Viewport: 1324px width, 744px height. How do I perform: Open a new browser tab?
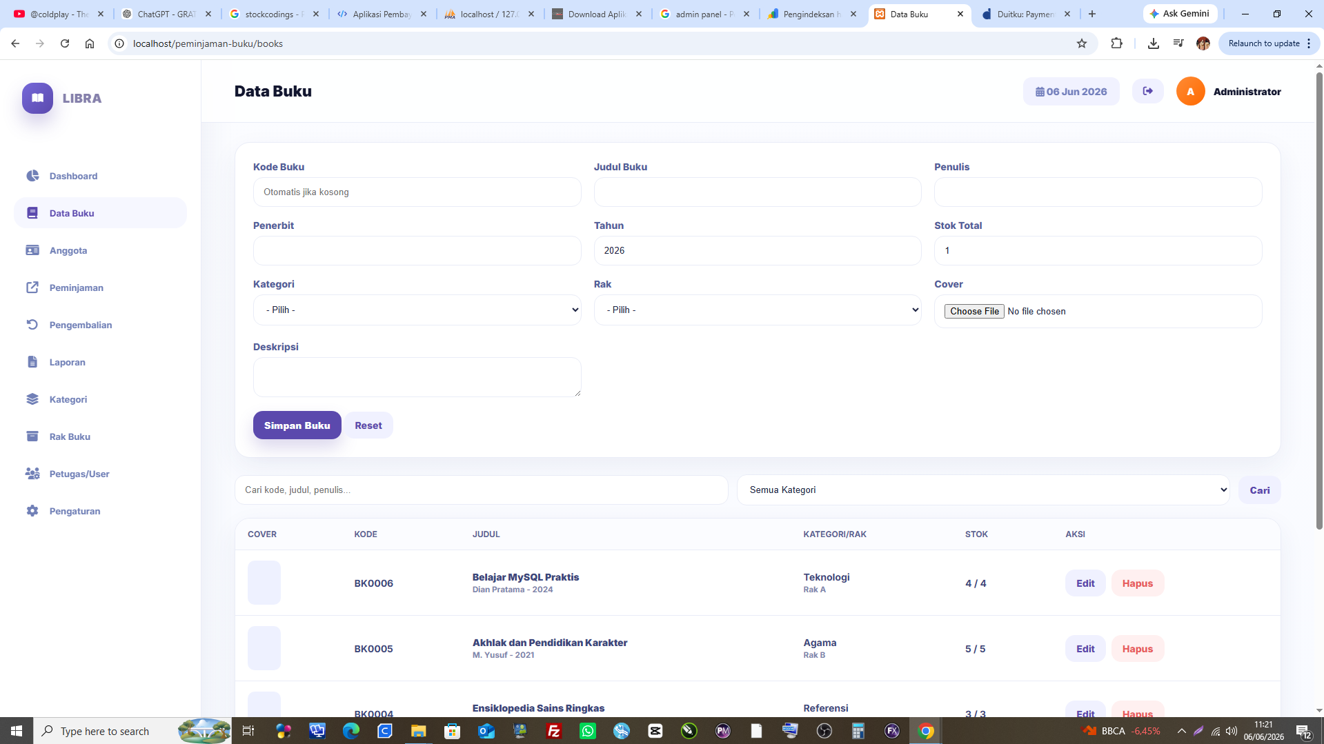tap(1091, 14)
